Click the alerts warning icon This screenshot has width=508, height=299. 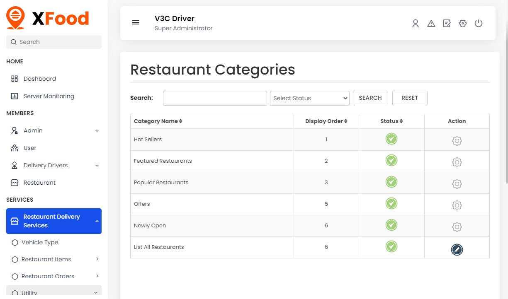(431, 23)
